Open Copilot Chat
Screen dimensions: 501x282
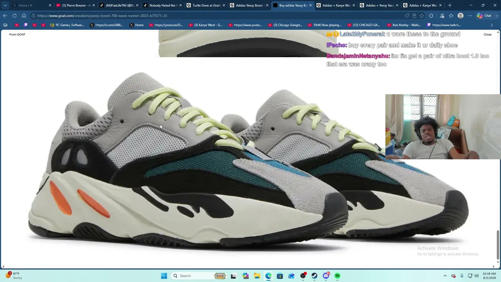(x=484, y=16)
